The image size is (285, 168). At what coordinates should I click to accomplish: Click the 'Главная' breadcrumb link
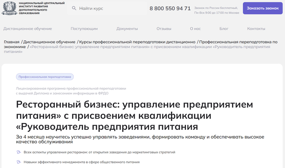click(12, 42)
